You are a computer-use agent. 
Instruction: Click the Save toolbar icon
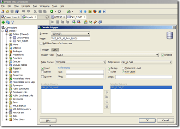tap(12, 11)
